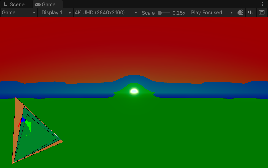This screenshot has height=168, width=268.
Task: Select the speaker icon in the Game view toolbar
Action: [251, 12]
